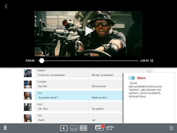This screenshot has height=133, width=177.
Task: Switch to video with subtitles view
Action: pos(74,128)
